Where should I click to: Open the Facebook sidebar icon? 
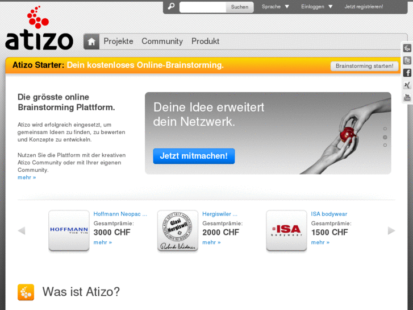pos(407,73)
